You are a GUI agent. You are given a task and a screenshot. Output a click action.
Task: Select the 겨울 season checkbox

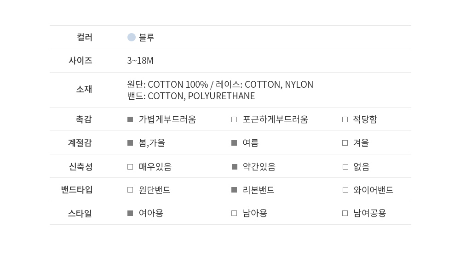coord(345,143)
